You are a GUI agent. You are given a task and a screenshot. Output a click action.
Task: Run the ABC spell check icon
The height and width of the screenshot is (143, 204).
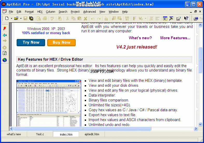tap(52, 18)
